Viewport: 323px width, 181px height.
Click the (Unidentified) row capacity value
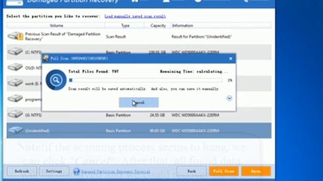tap(157, 131)
